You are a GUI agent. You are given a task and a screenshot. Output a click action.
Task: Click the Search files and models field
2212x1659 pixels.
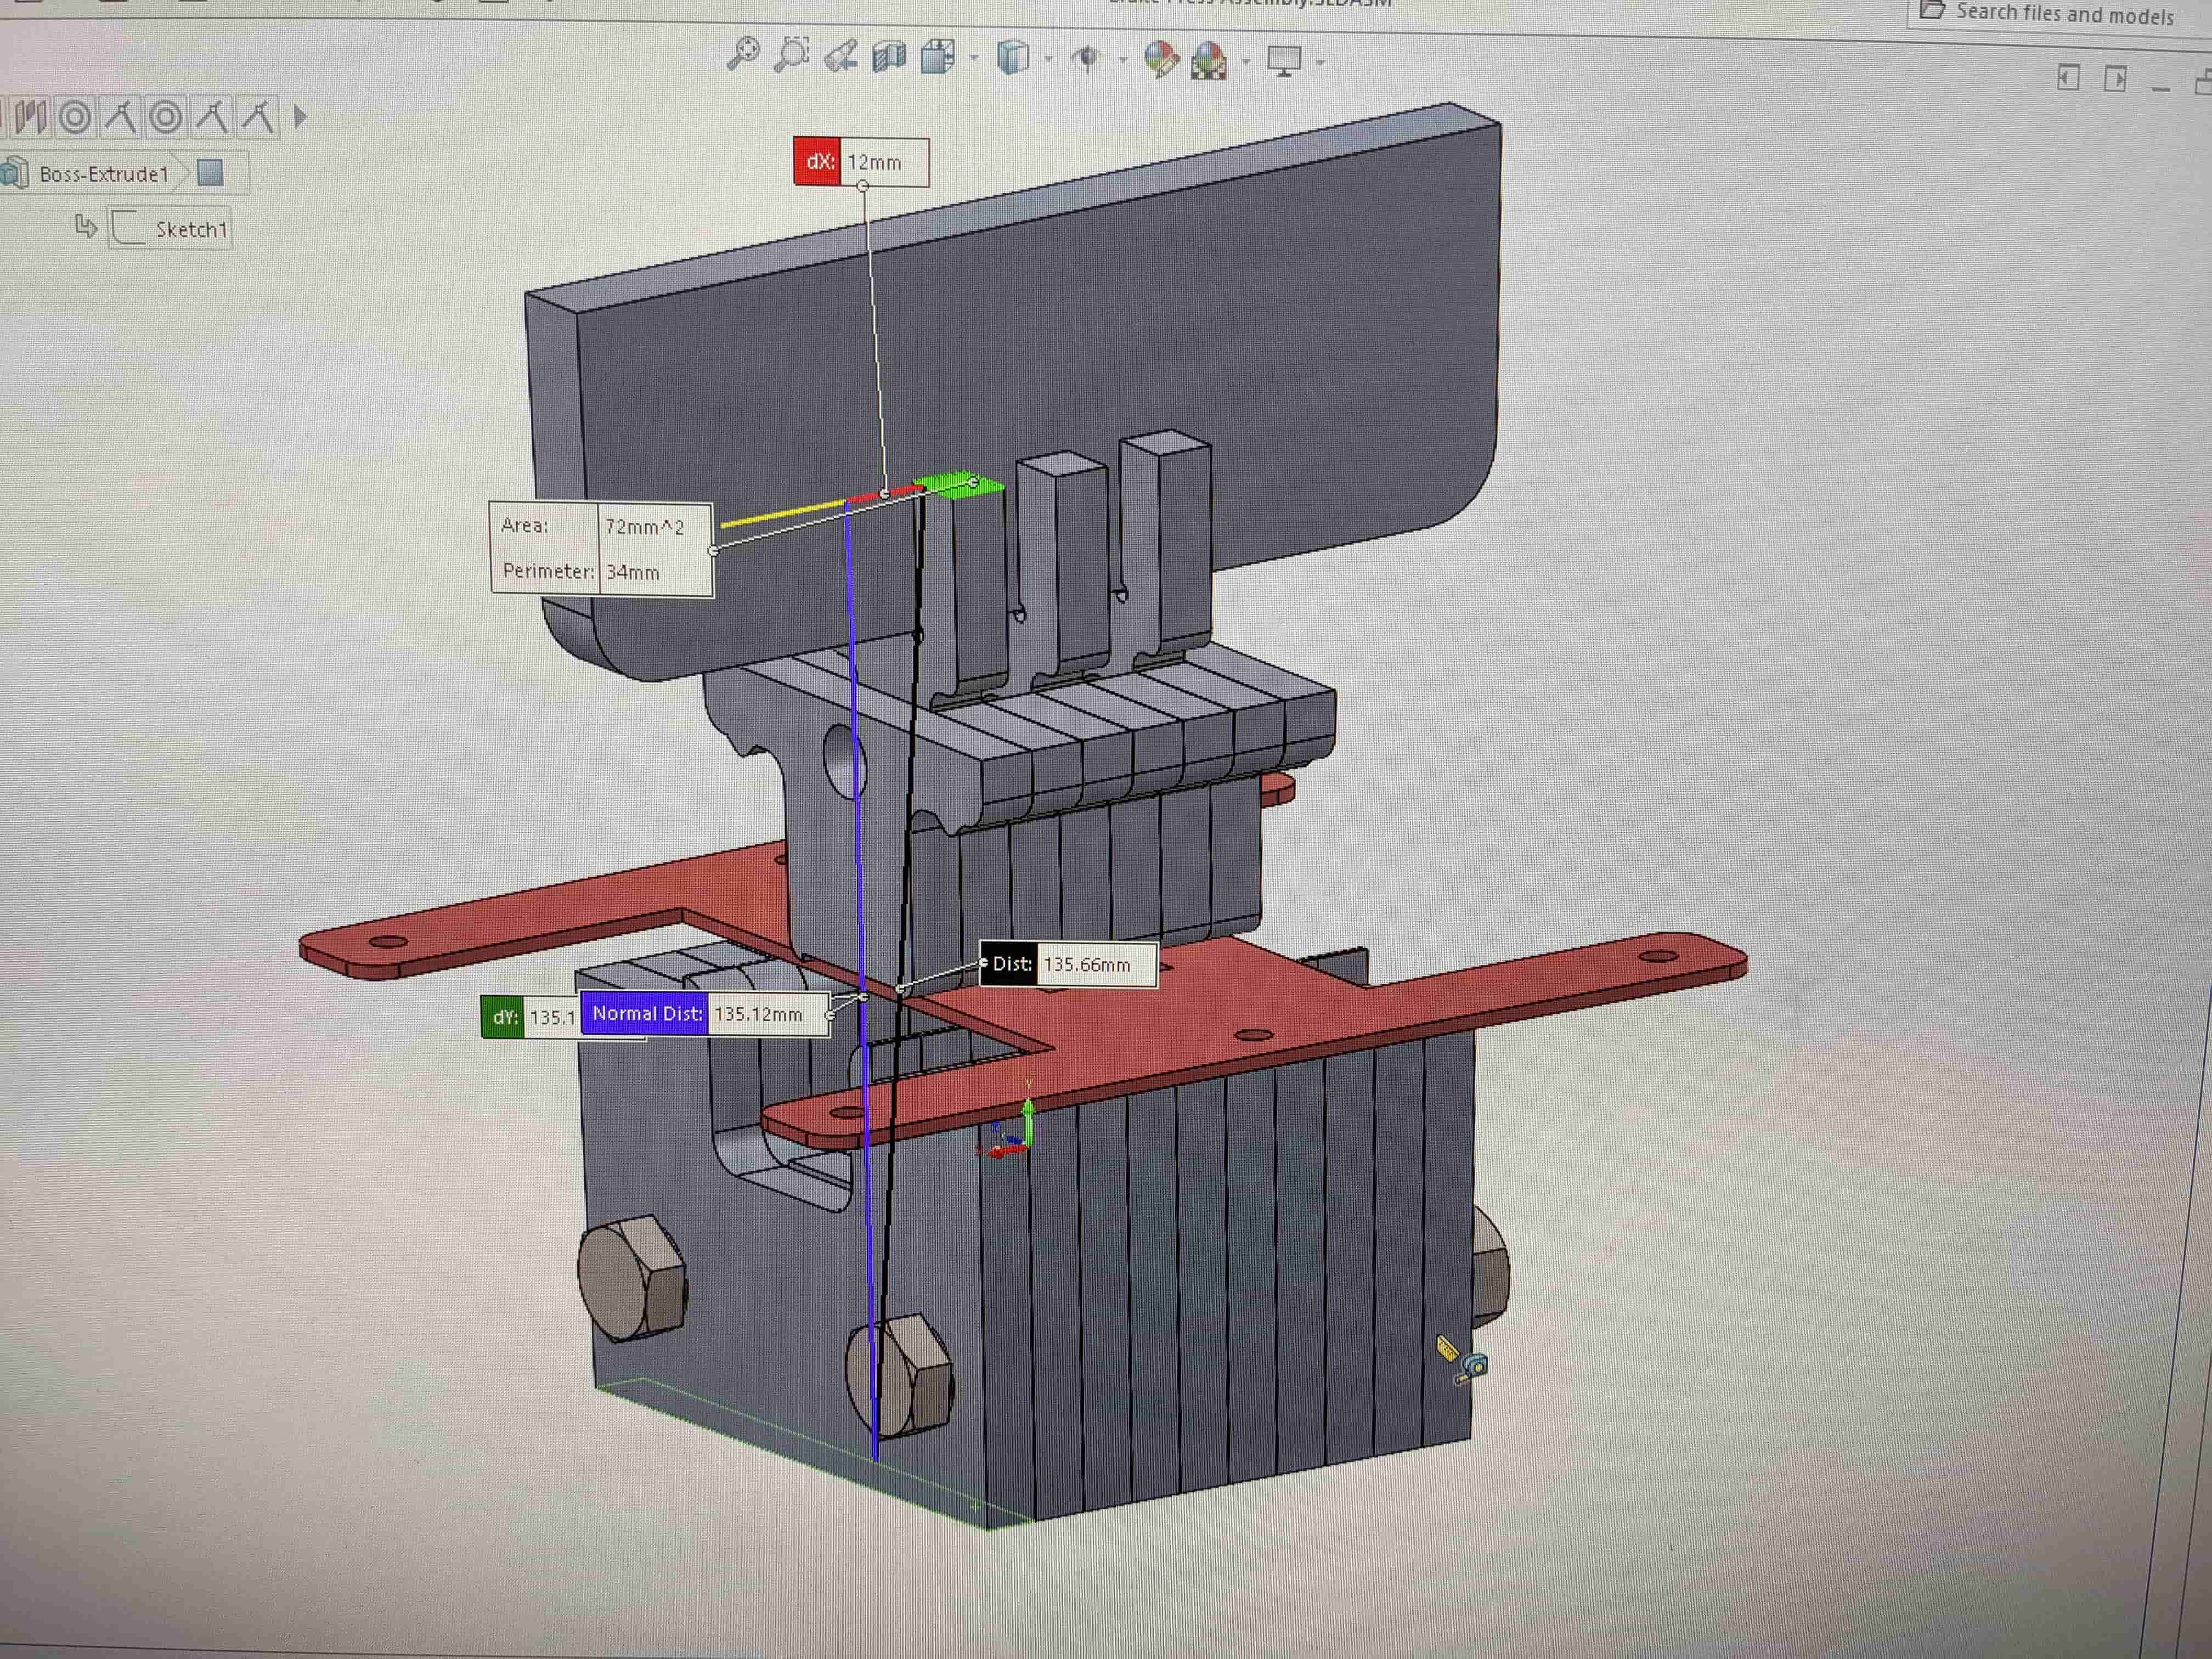[2064, 14]
